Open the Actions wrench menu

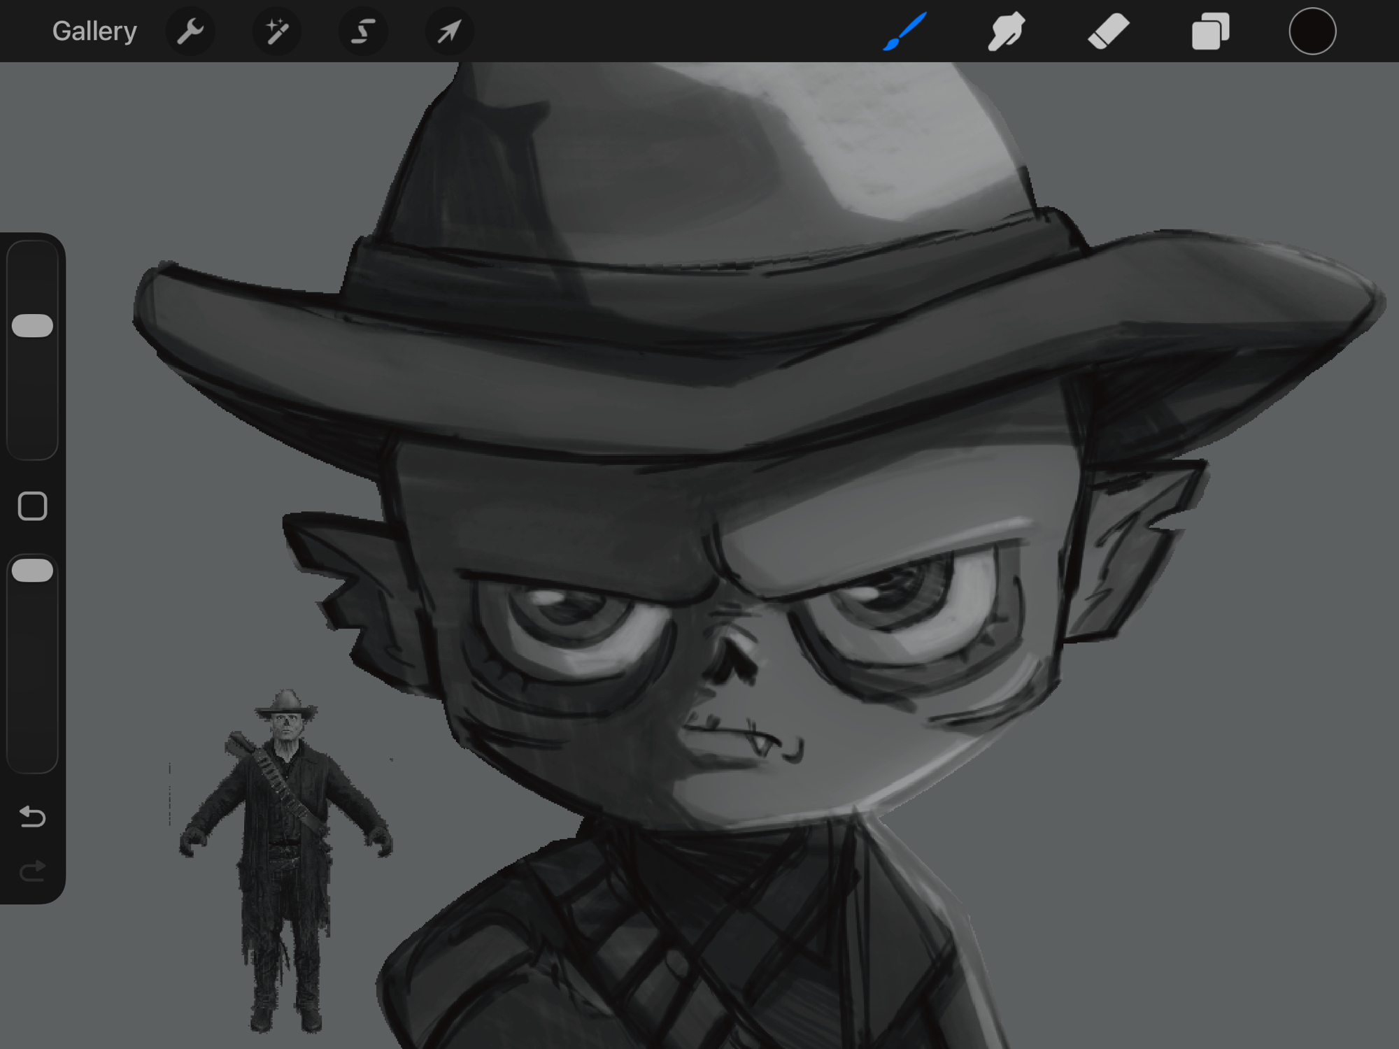point(190,31)
